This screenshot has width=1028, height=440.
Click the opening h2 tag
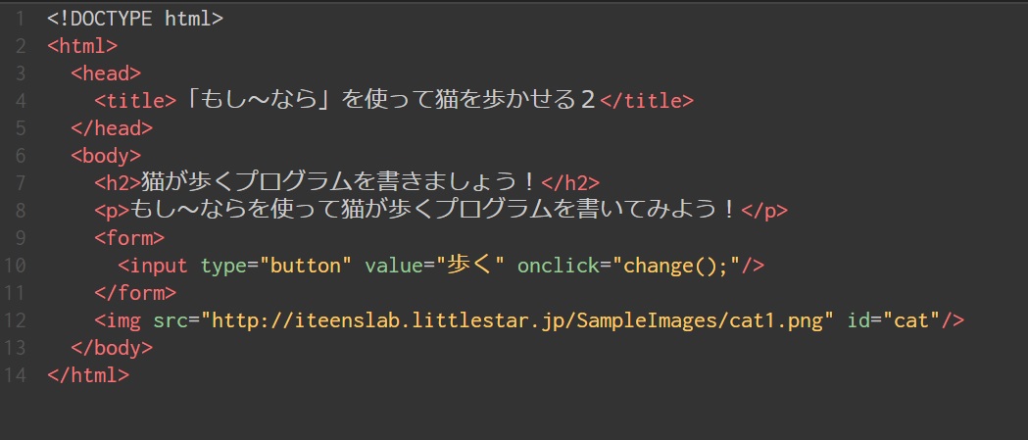tap(118, 182)
